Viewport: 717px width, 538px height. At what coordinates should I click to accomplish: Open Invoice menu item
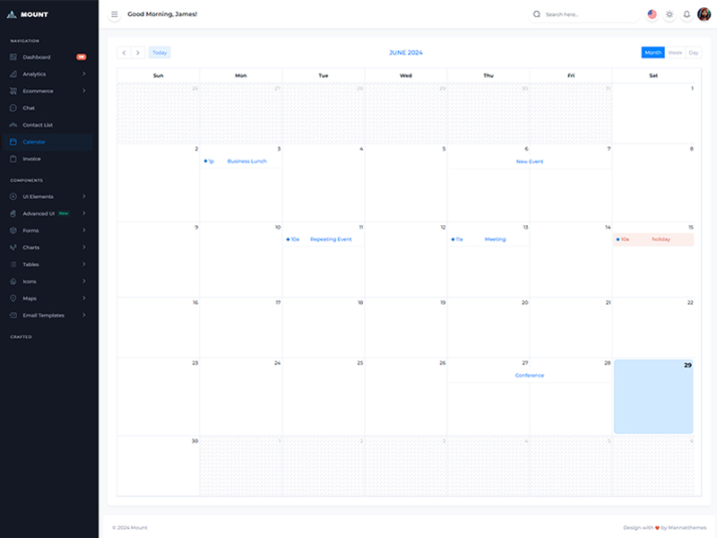[x=48, y=159]
